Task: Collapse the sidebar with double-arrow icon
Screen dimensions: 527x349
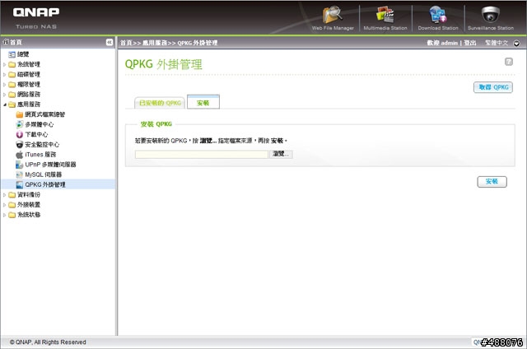Action: [x=110, y=42]
